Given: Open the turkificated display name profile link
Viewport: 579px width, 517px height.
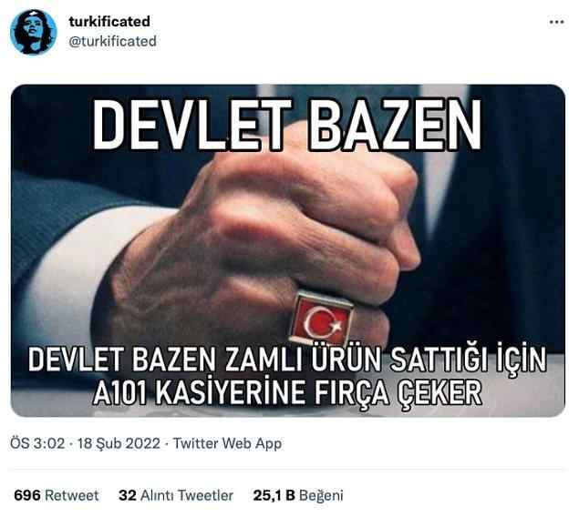Looking at the screenshot, I should point(109,21).
